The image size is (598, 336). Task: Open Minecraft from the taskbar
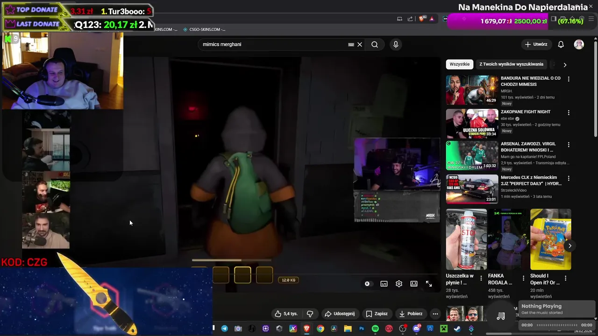click(x=443, y=329)
